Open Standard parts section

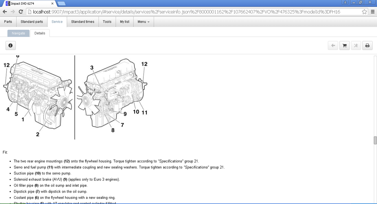(x=32, y=22)
